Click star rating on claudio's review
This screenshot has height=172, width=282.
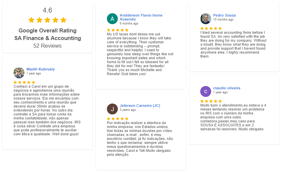(211, 101)
